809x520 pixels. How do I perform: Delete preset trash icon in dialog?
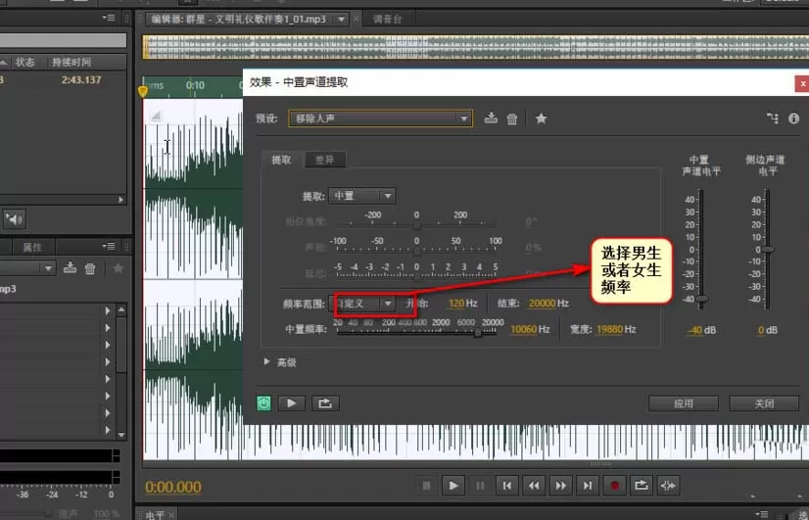[512, 119]
